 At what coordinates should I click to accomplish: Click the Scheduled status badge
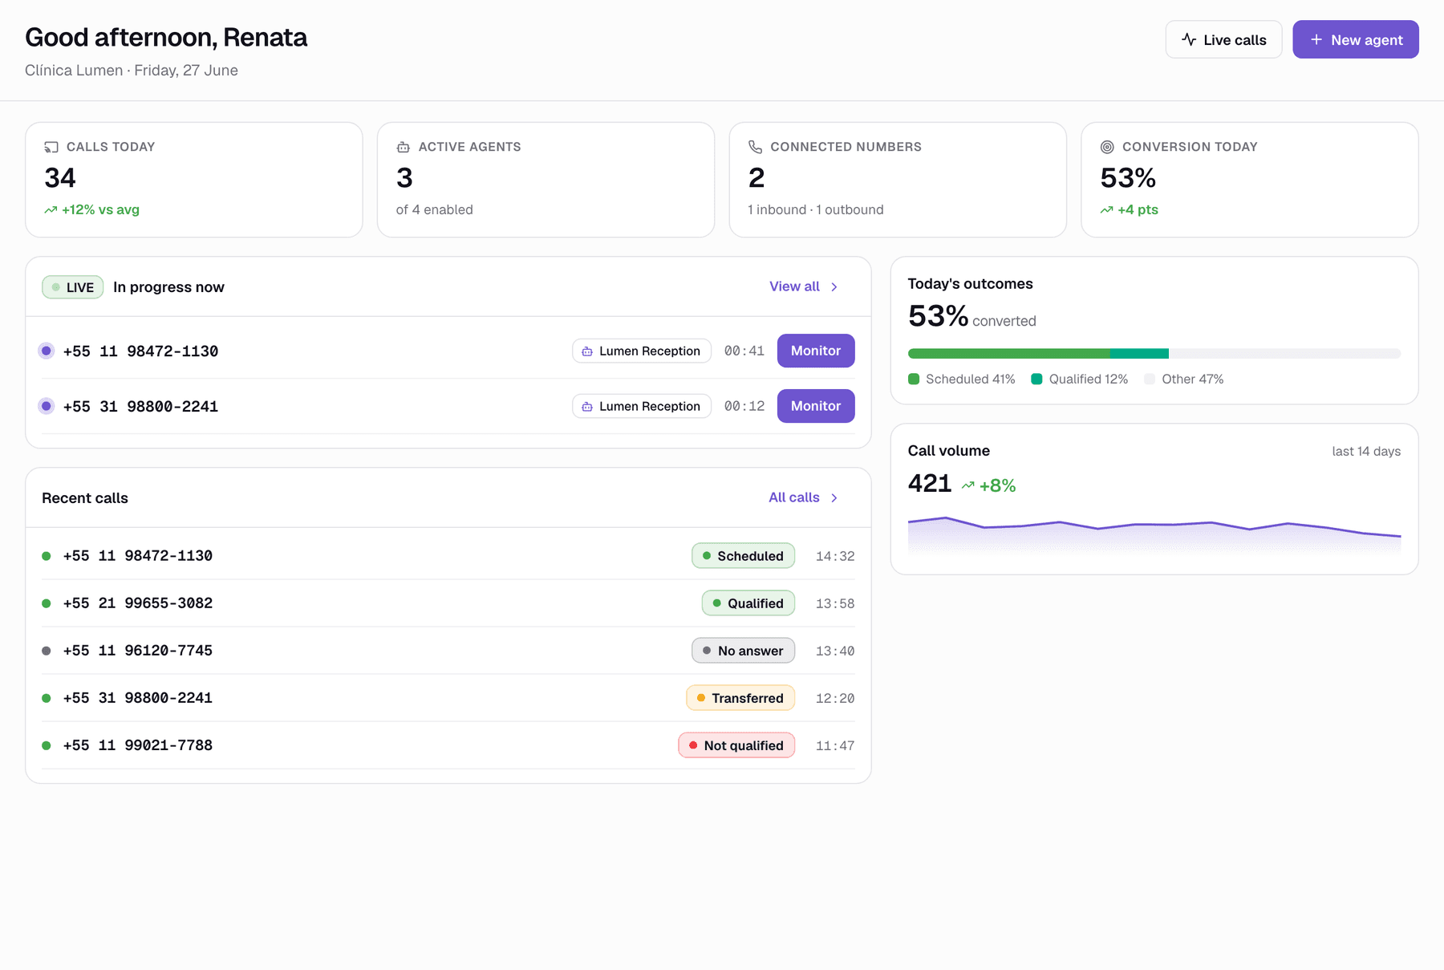(x=743, y=556)
